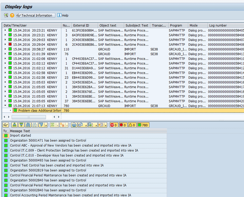The width and height of the screenshot is (244, 197).
Task: Click the Sort descending icon in message toolbar
Action: point(21,125)
